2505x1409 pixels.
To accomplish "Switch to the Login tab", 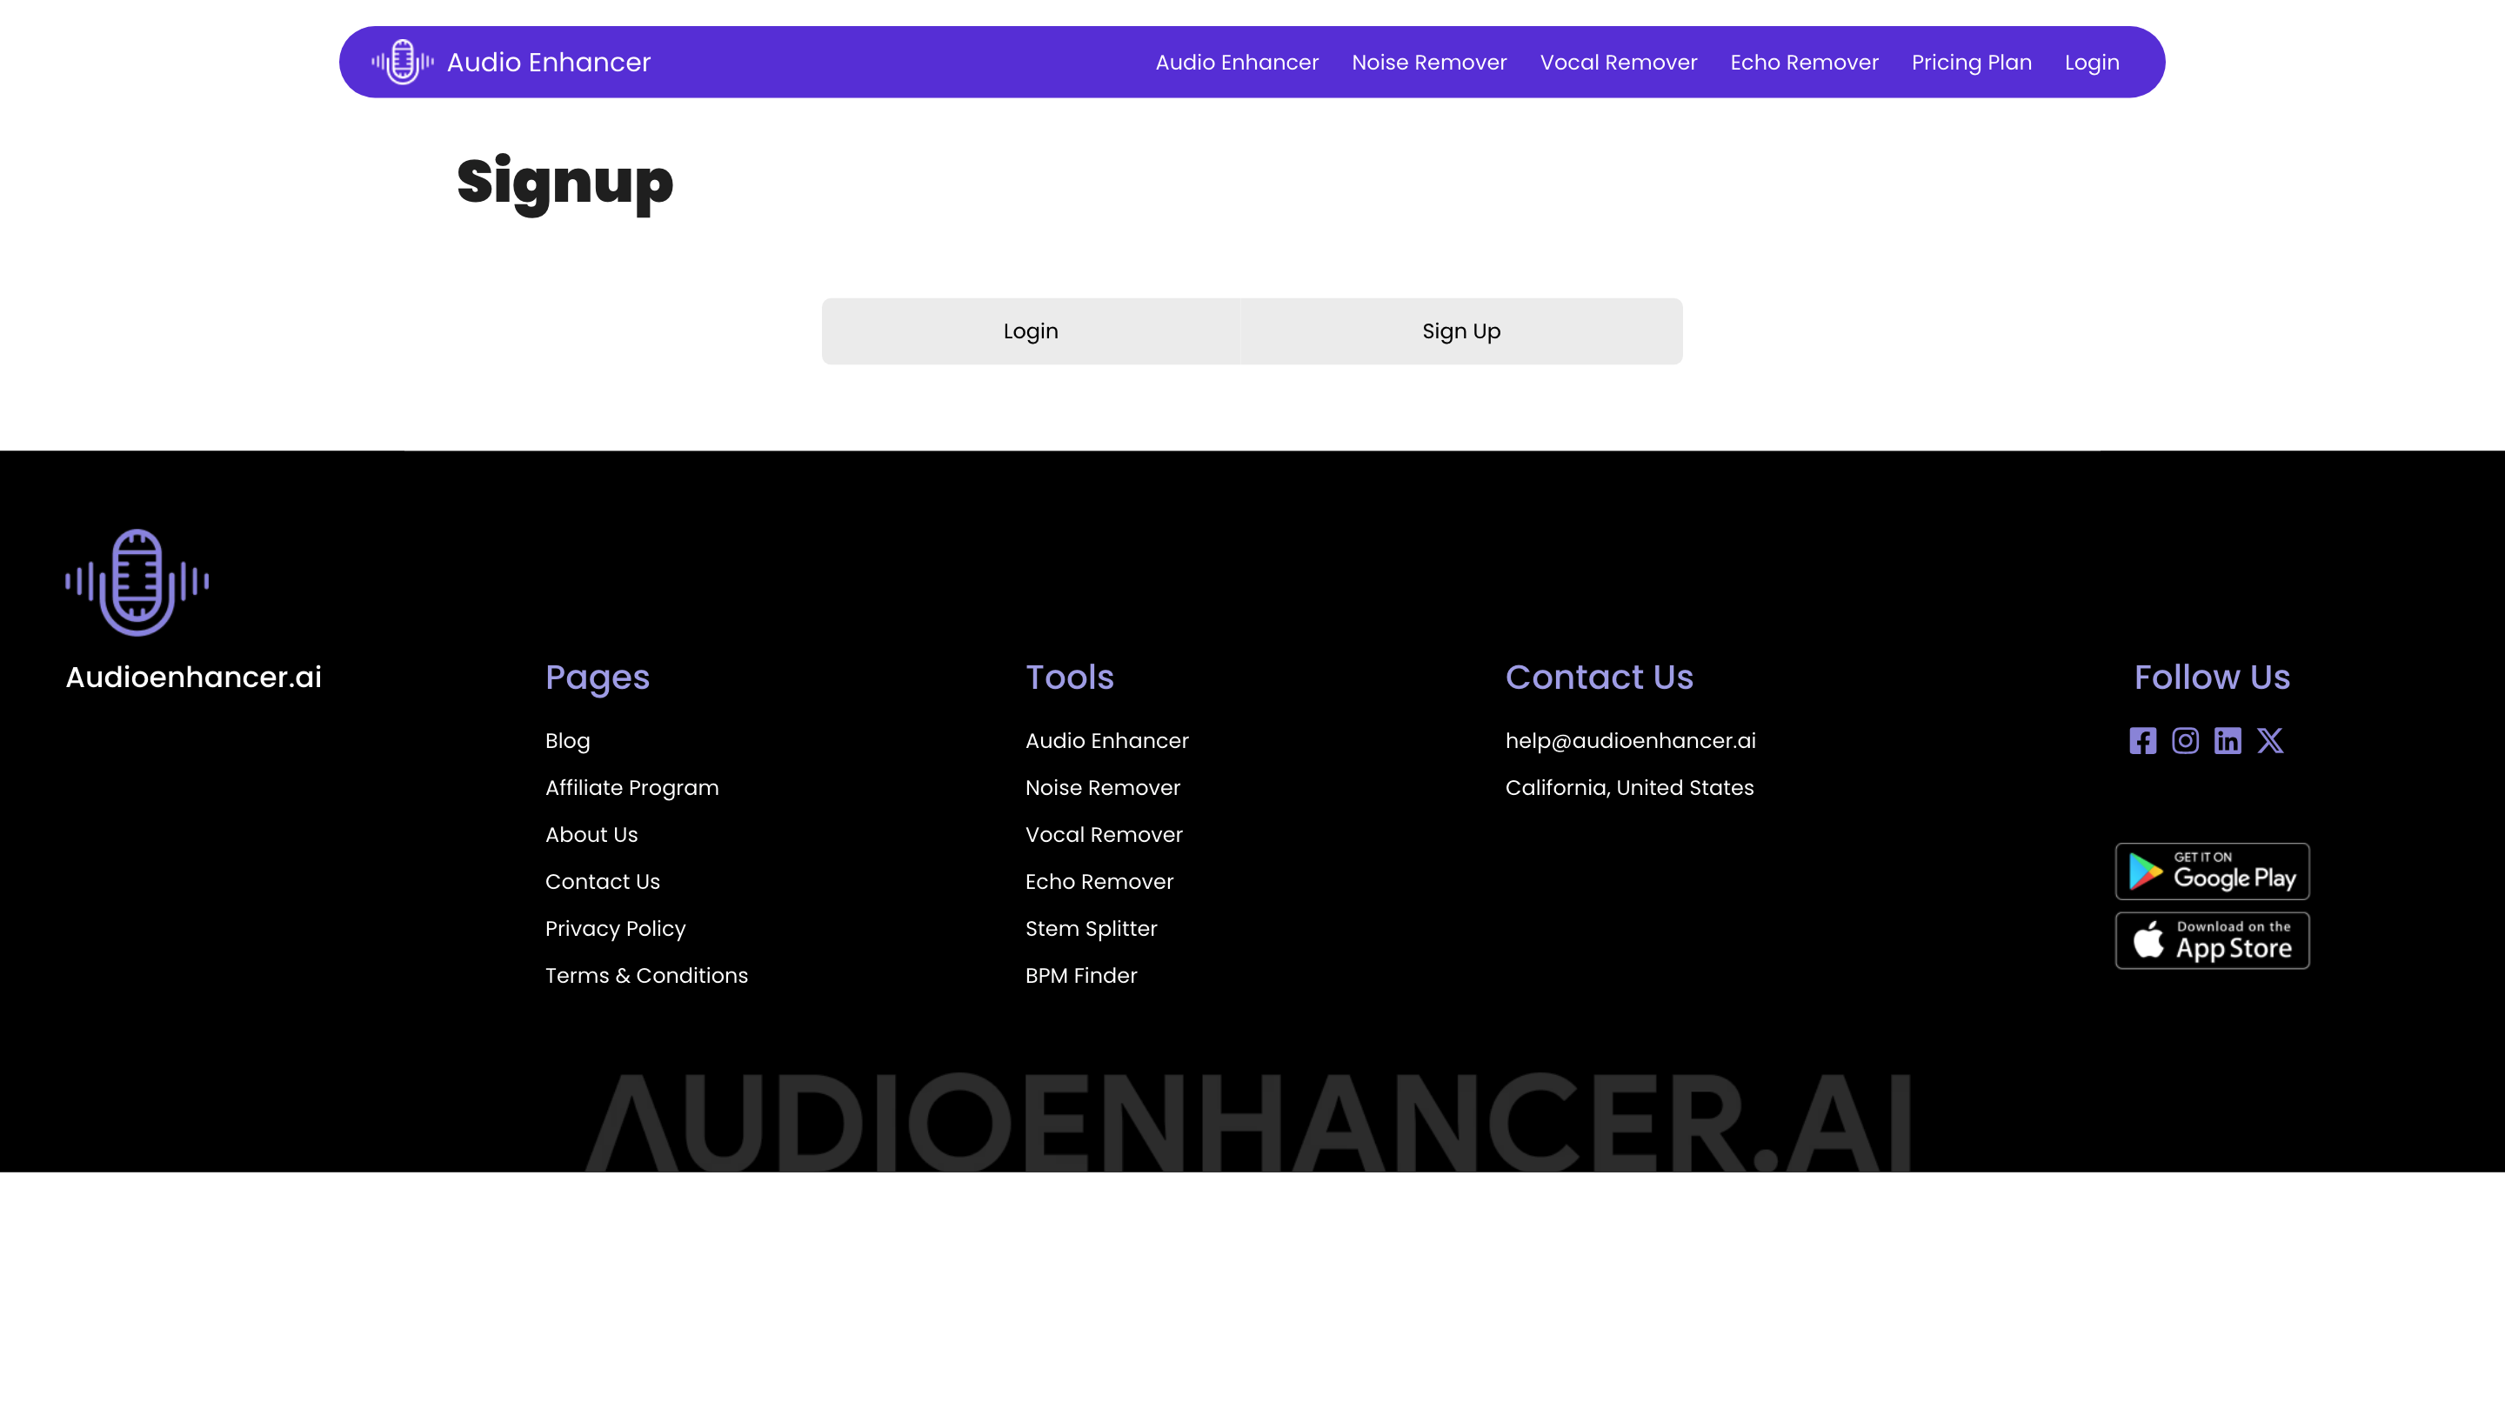I will (1030, 331).
